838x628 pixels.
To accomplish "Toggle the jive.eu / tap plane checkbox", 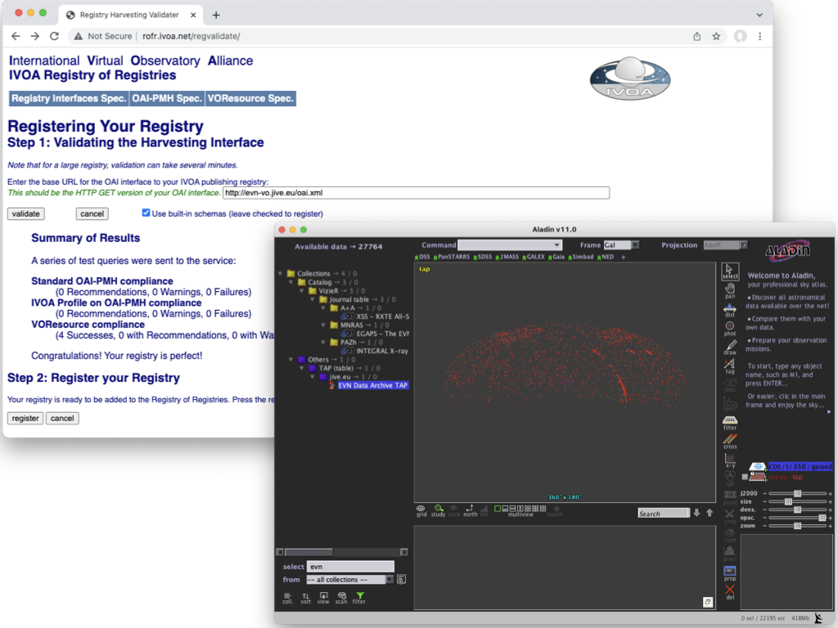I will coord(745,477).
